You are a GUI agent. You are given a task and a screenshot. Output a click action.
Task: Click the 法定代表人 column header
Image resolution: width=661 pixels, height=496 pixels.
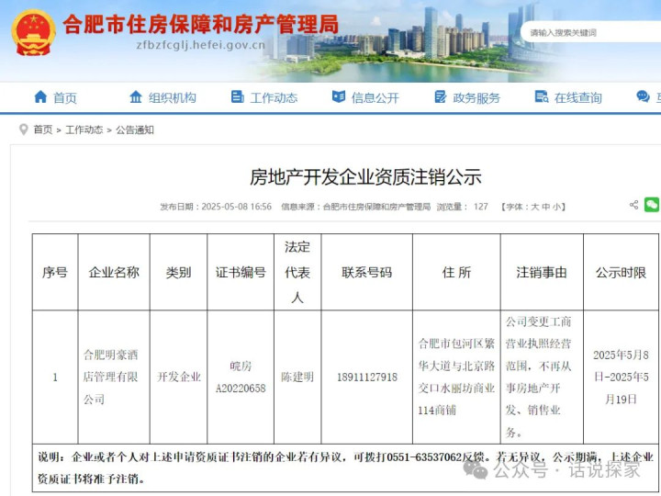tap(297, 273)
